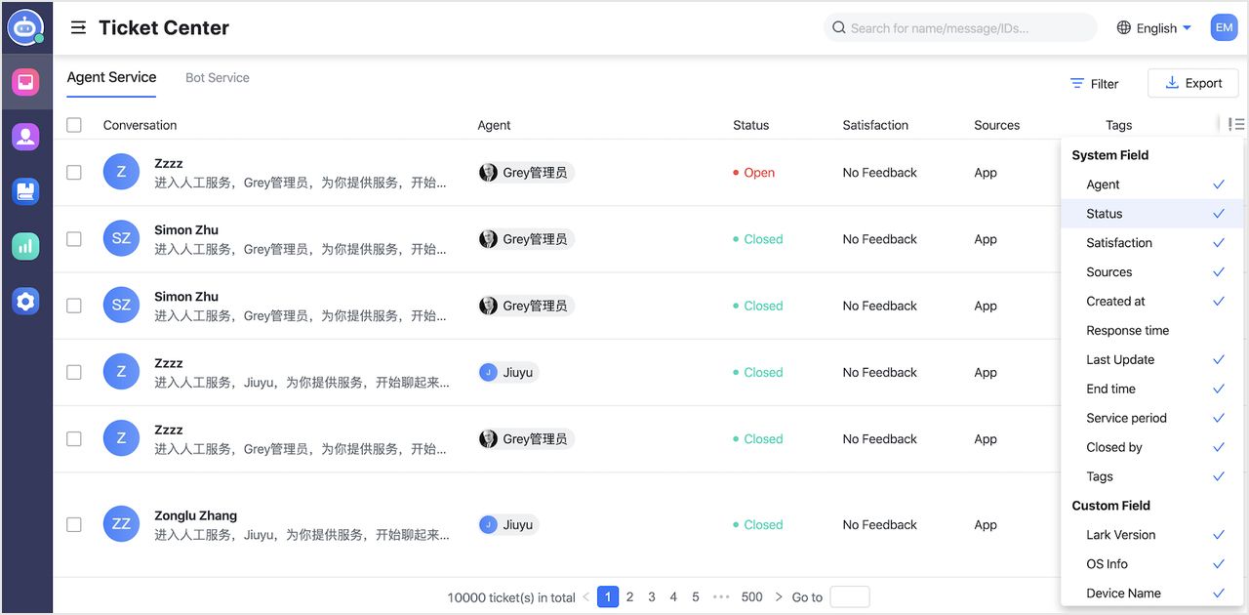Open the Filter button
Viewport: 1249px width, 615px height.
click(1094, 84)
